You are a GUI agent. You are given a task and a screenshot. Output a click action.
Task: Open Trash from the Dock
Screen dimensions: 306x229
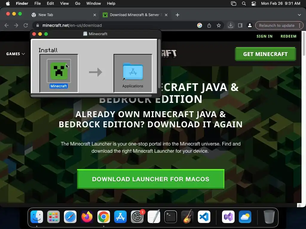[269, 217]
